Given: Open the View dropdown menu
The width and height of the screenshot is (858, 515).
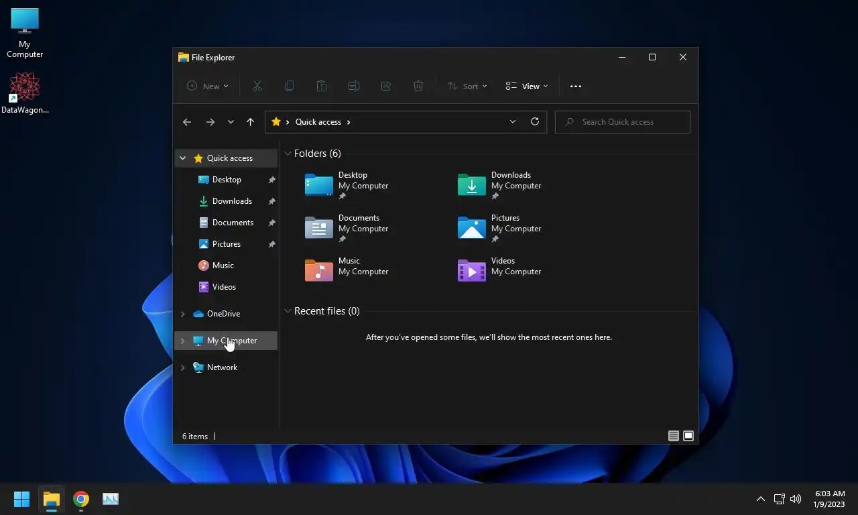Looking at the screenshot, I should coord(527,86).
